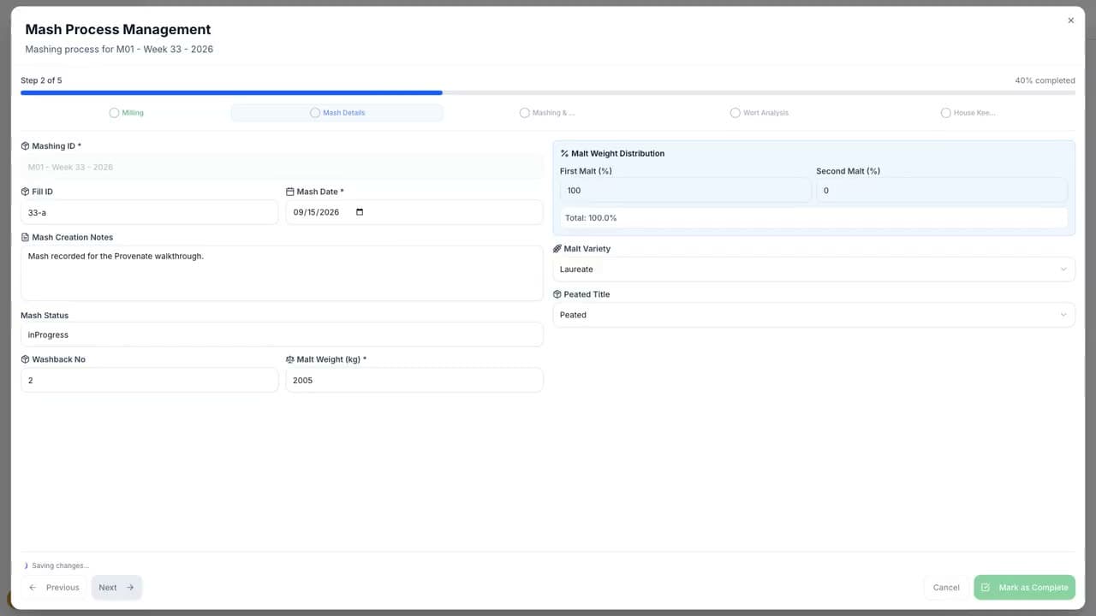Click the percent icon beside Malt Weight Distribution
1096x616 pixels.
coord(564,153)
